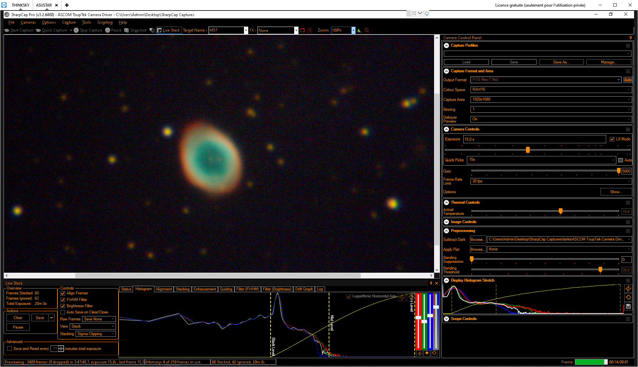Enable Auto Save on Clear/Close
The height and width of the screenshot is (367, 638).
click(63, 312)
